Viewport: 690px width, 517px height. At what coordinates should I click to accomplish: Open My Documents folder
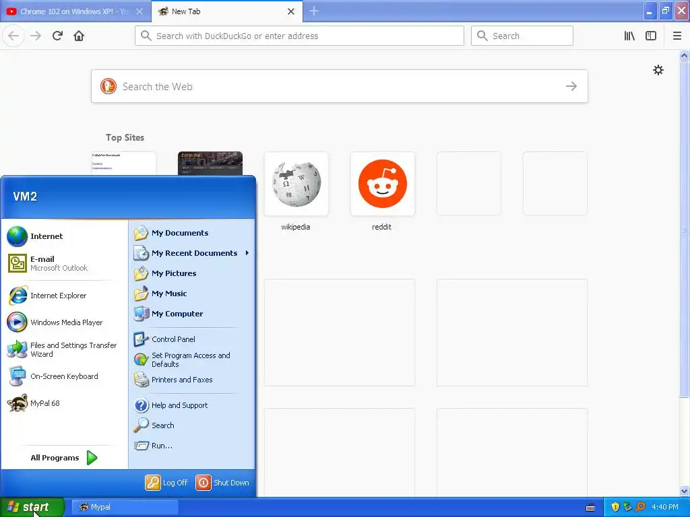(192, 233)
